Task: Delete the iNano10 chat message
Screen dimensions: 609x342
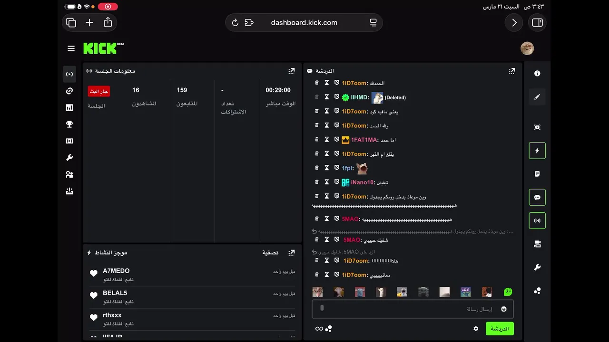Action: point(317,182)
